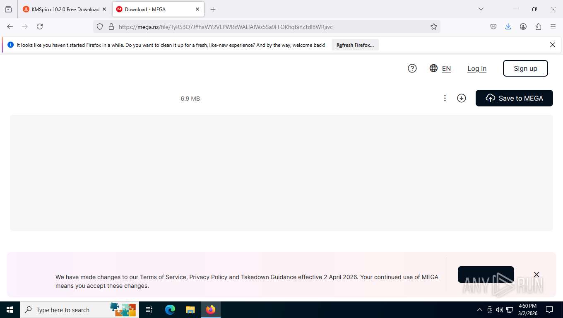
Task: Go forward one page
Action: [25, 26]
